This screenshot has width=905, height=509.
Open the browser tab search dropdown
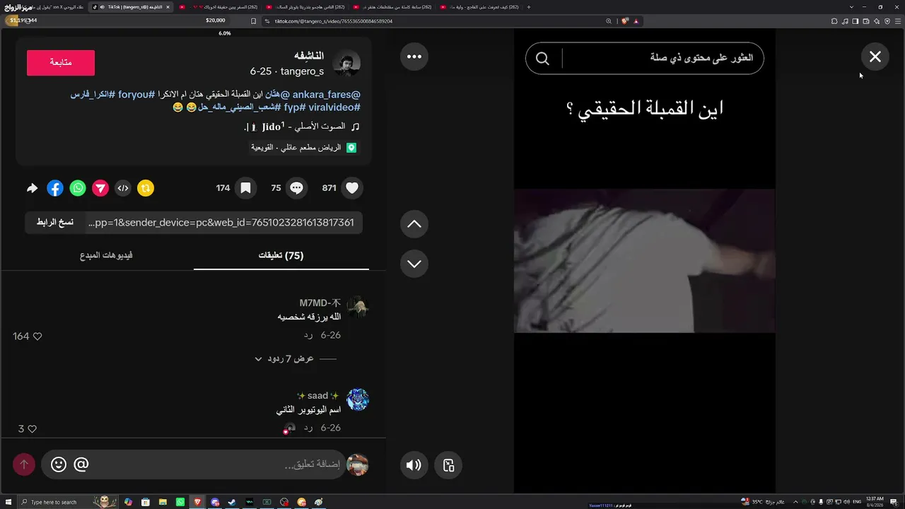851,7
